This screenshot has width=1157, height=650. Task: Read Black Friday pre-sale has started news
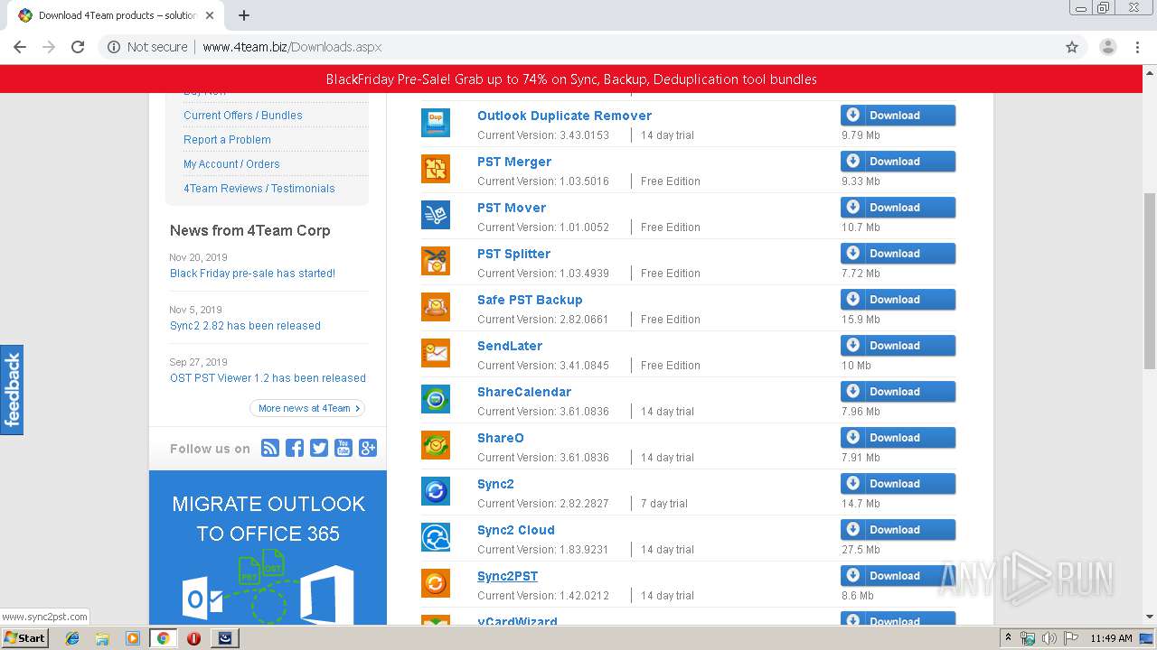click(x=252, y=274)
